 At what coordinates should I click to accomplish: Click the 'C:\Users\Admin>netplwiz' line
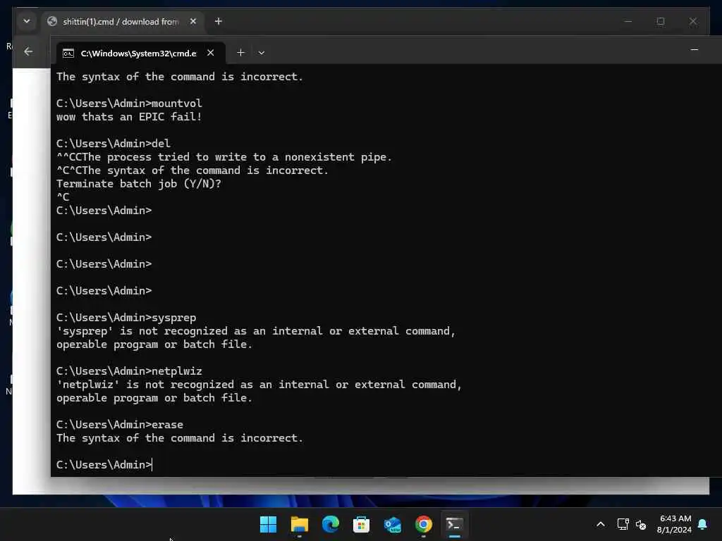129,371
